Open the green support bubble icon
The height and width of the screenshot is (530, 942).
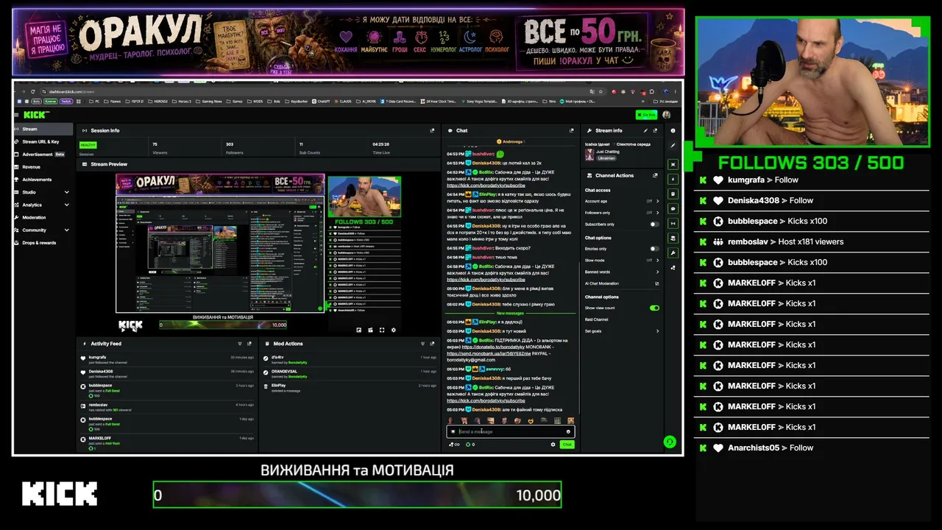670,442
